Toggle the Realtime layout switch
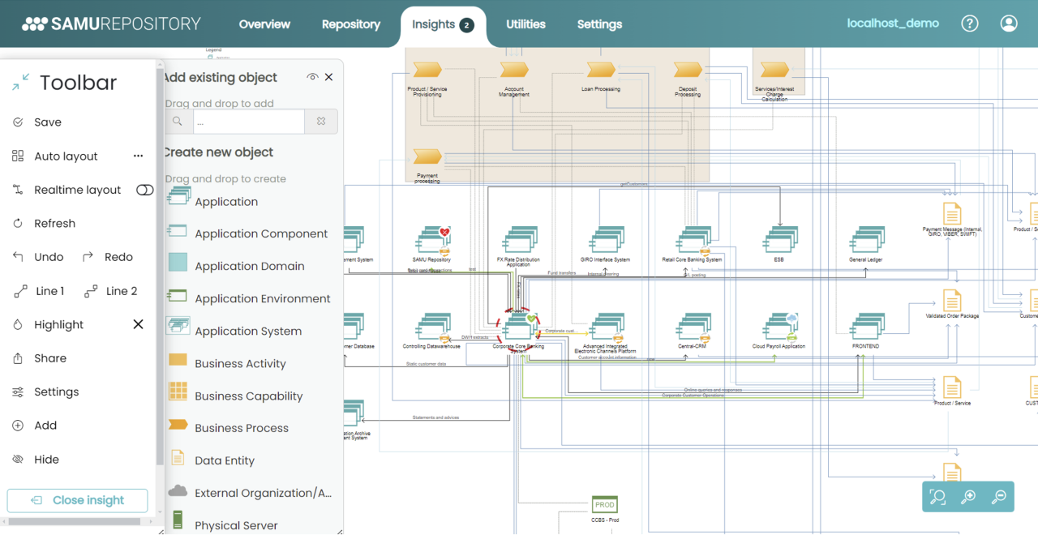 click(144, 190)
